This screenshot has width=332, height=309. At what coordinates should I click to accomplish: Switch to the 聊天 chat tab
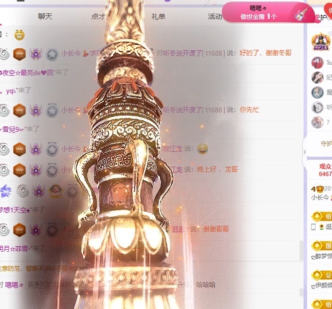click(45, 16)
